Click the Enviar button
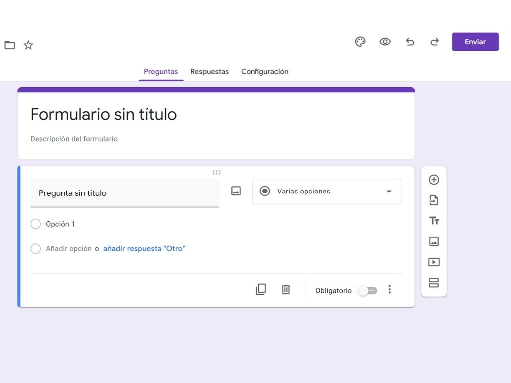 point(475,42)
